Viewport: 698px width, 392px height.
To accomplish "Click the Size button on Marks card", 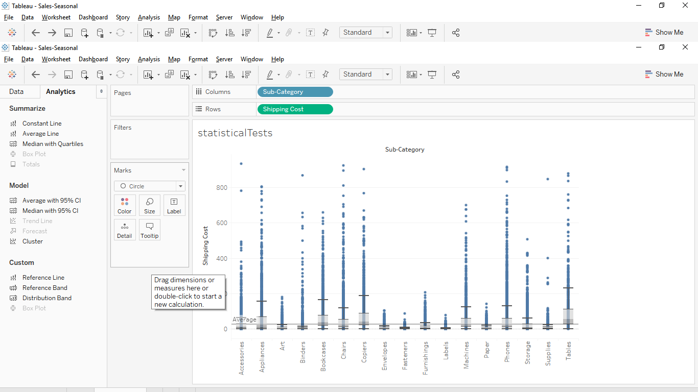I will point(149,205).
